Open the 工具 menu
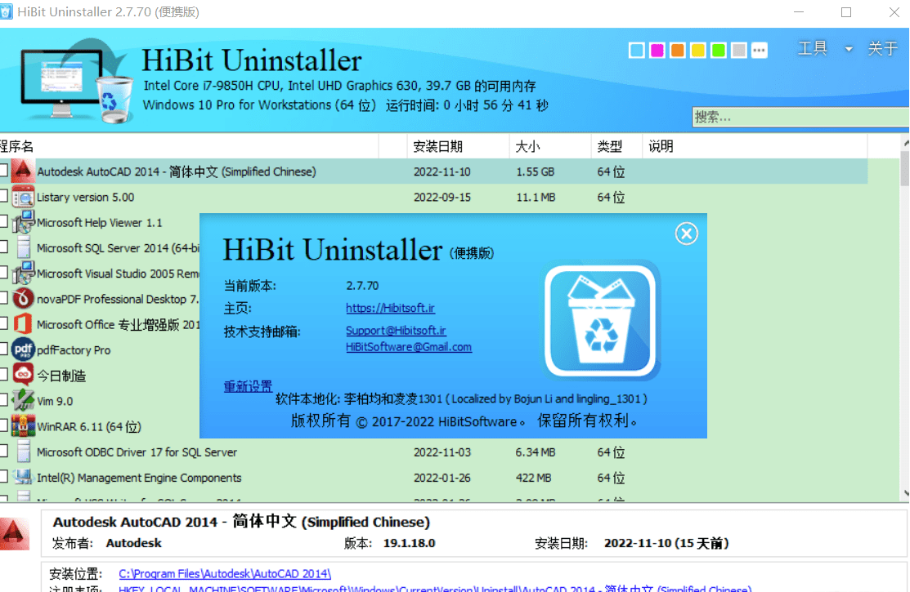The width and height of the screenshot is (910, 592). pyautogui.click(x=813, y=49)
